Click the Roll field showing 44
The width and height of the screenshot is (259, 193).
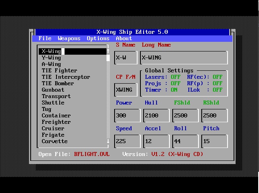click(185, 141)
